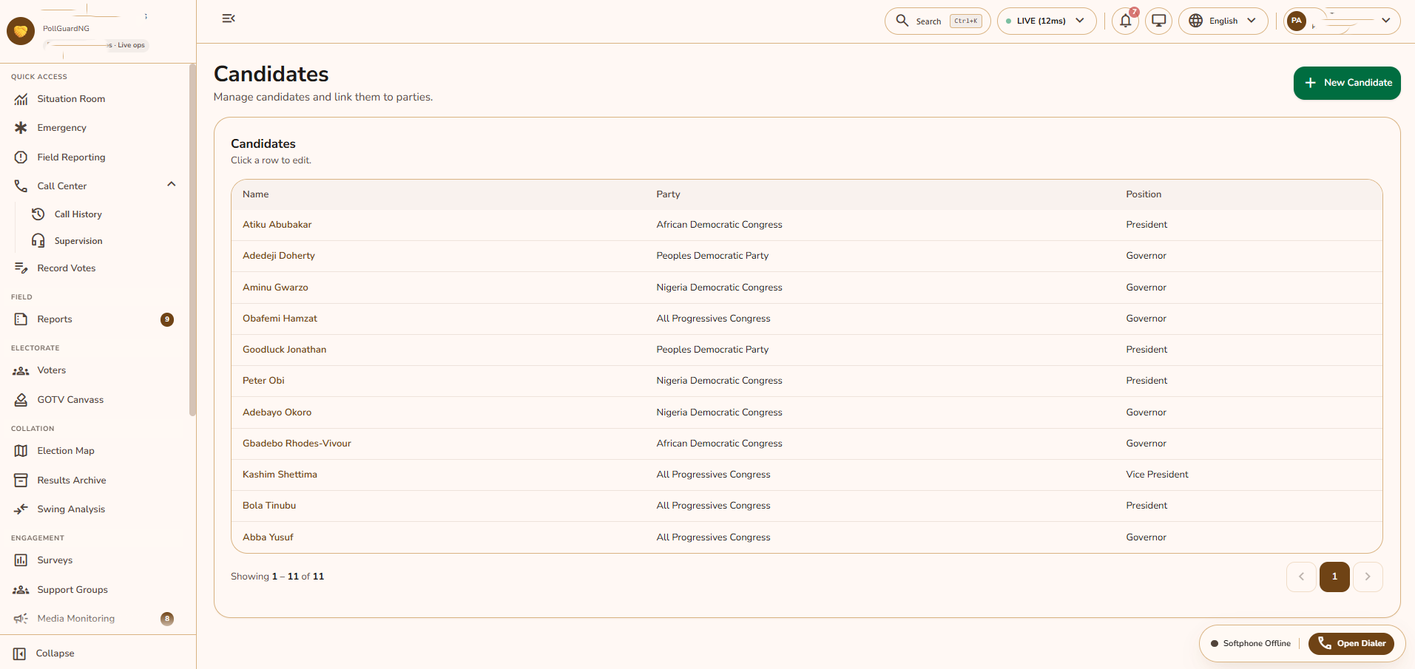
Task: Open the LIVE (12ms) status dropdown
Action: click(1047, 21)
